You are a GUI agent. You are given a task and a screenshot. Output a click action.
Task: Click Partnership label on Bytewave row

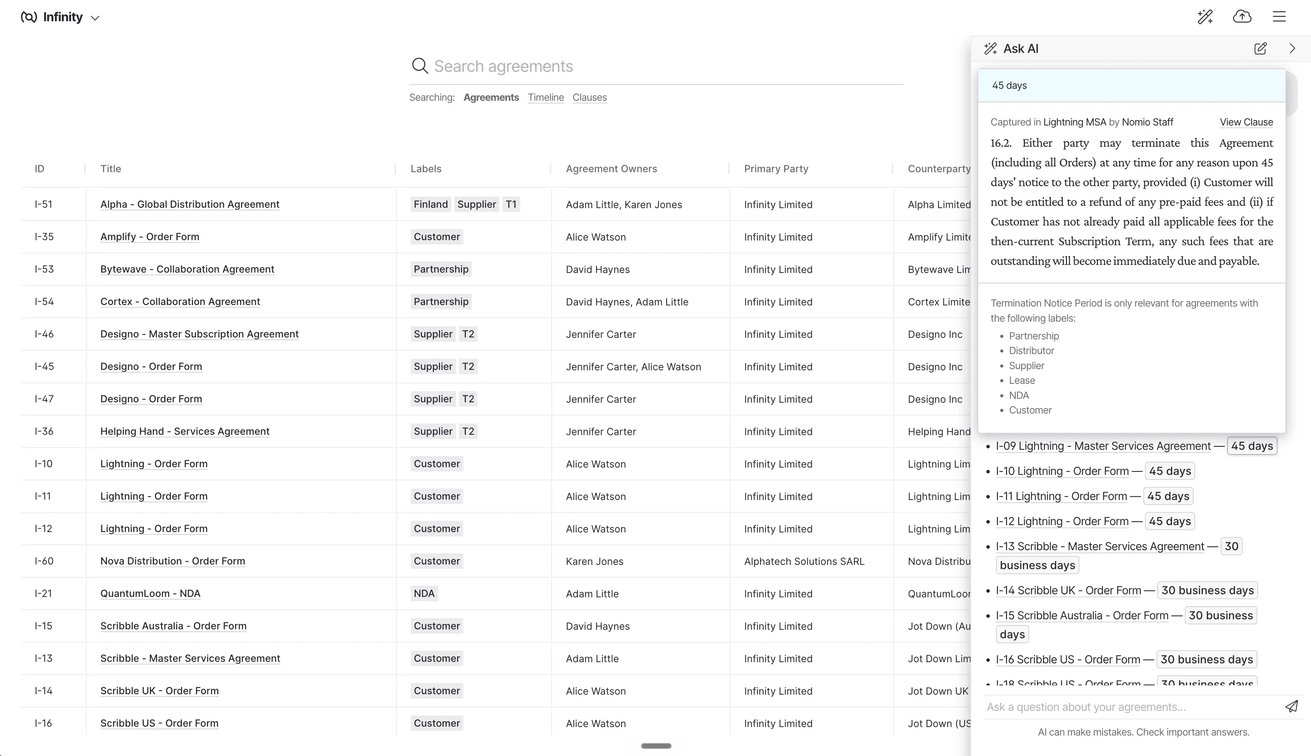[440, 269]
